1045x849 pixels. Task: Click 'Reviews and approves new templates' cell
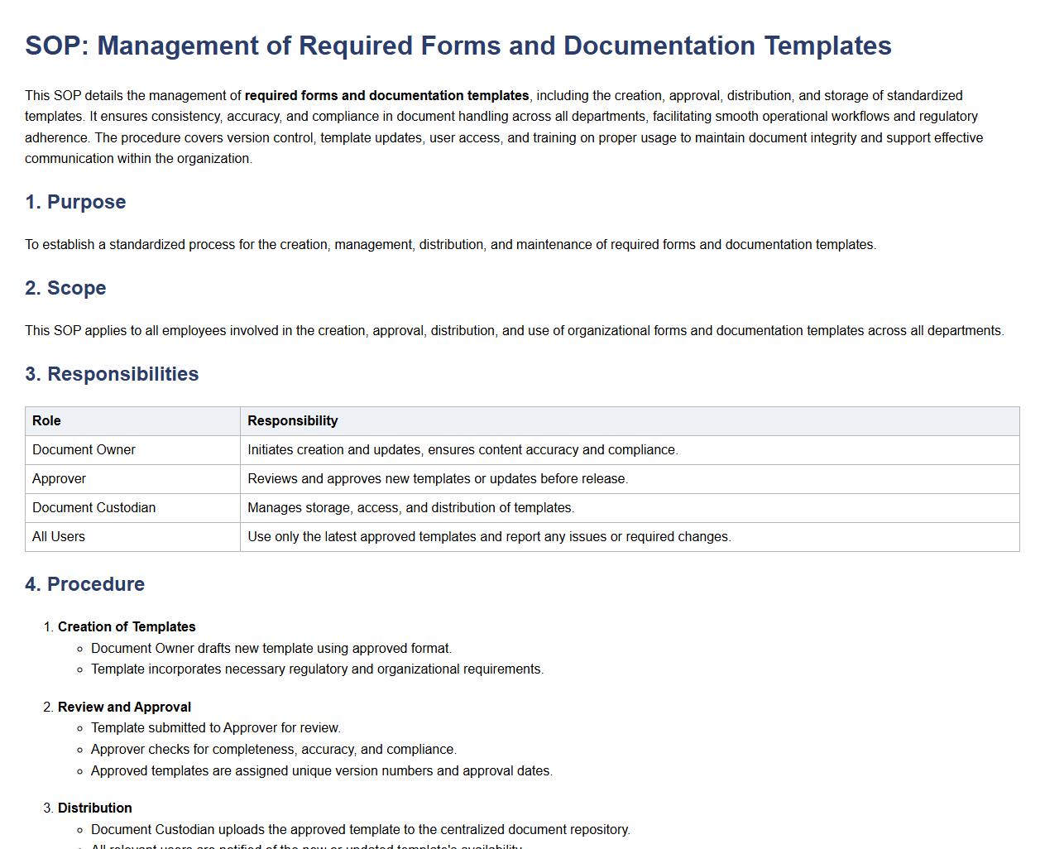[437, 479]
